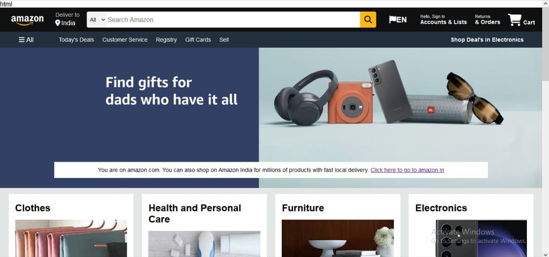Click the flag EN language icon
The height and width of the screenshot is (257, 549).
398,20
